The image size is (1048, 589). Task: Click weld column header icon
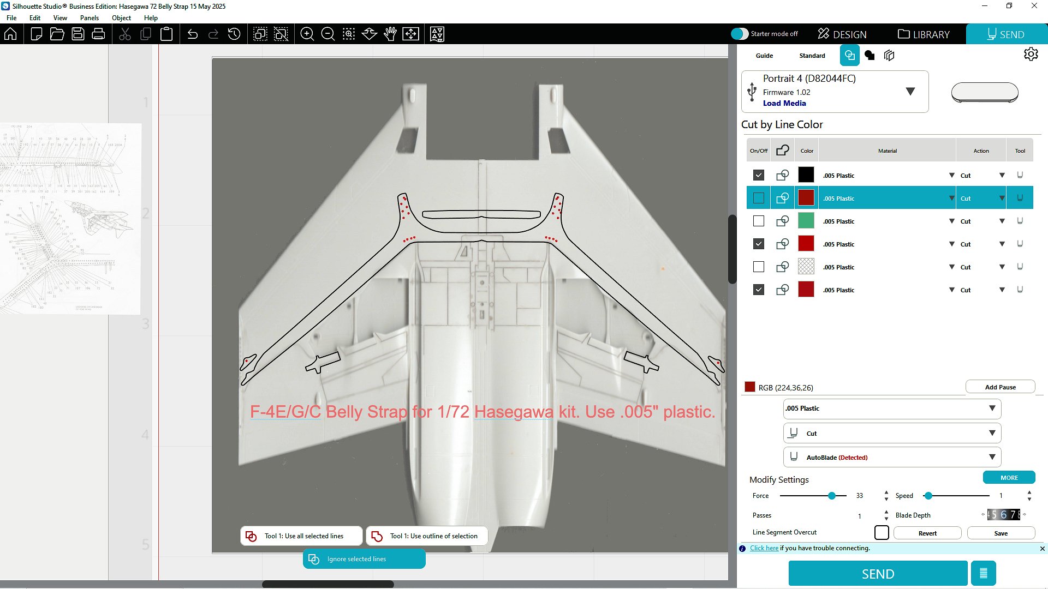click(782, 150)
